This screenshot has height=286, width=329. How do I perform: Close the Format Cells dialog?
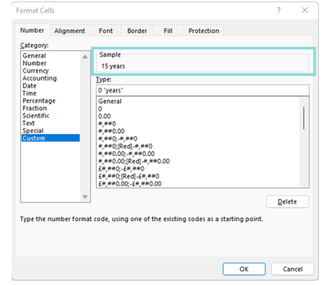(305, 10)
